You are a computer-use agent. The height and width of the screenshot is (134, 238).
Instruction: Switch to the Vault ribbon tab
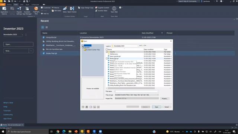pos(27,4)
